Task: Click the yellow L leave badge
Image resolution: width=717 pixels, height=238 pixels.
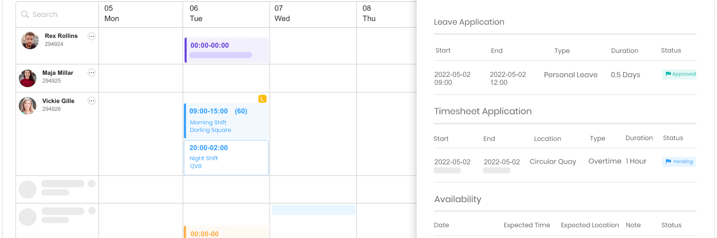Action: point(262,99)
